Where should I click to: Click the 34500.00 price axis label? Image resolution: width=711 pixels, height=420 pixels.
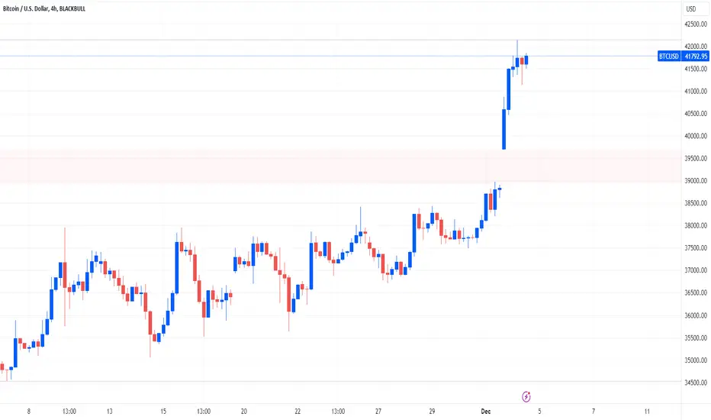[696, 383]
